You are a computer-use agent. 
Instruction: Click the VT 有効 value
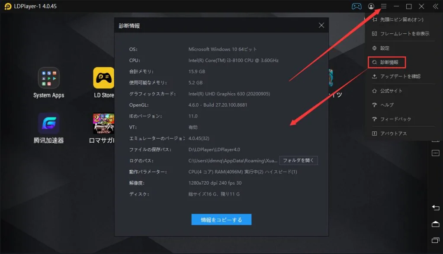coord(193,127)
